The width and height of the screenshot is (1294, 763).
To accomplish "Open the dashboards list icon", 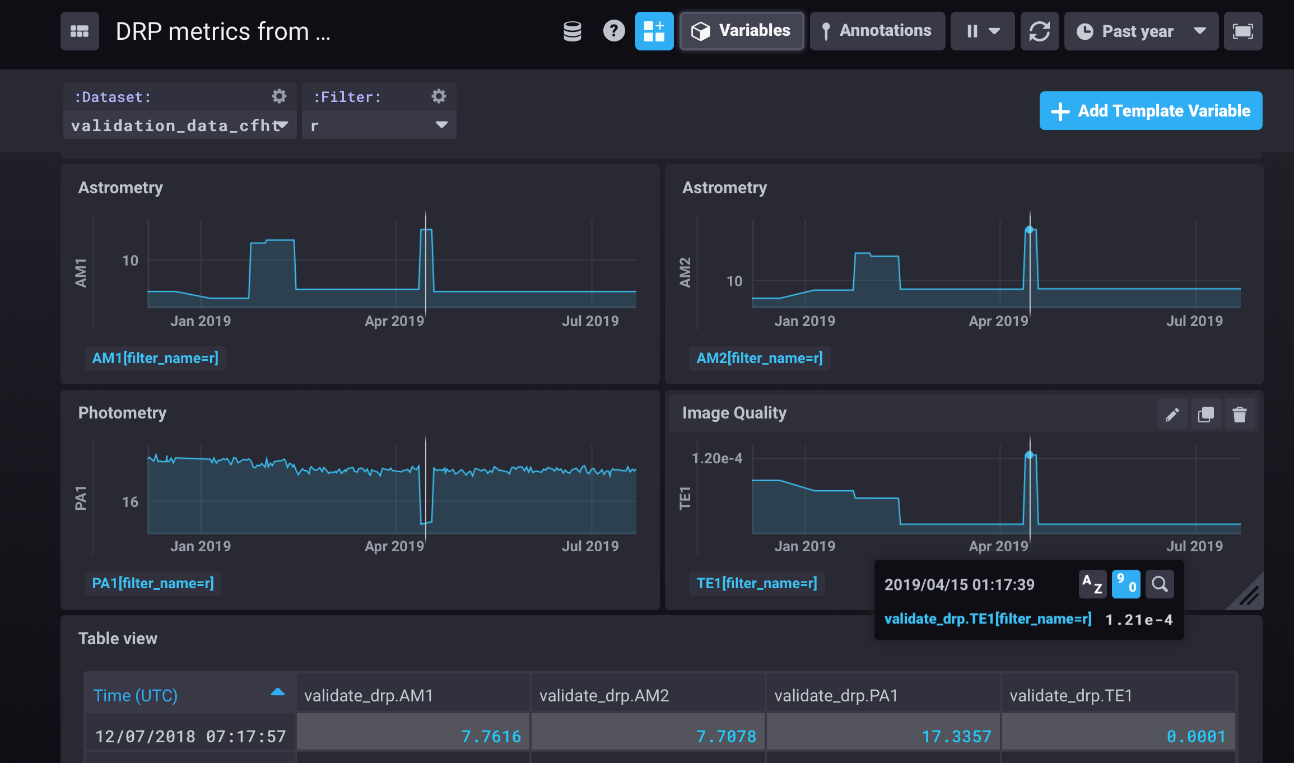I will click(80, 31).
